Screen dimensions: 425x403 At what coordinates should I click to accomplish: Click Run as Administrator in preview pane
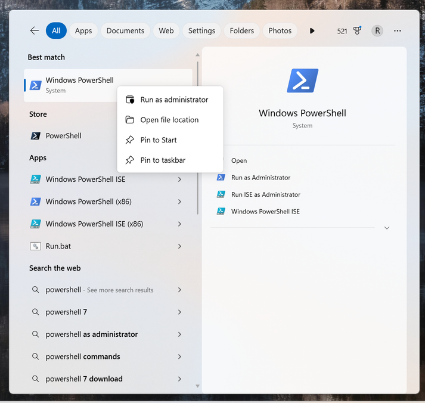260,178
